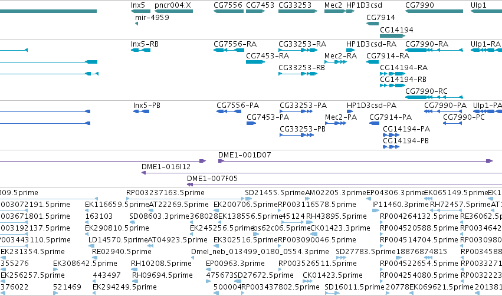Select the Inx5 gene feature

click(x=140, y=11)
